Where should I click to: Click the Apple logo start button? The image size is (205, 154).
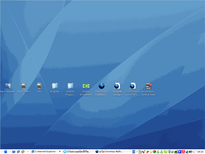point(6,152)
